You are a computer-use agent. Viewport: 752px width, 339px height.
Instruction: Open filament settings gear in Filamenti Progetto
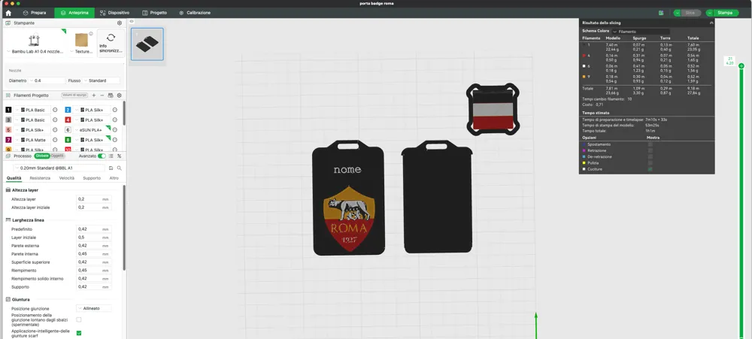pyautogui.click(x=120, y=95)
